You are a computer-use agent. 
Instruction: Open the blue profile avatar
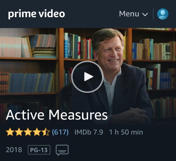click(x=163, y=14)
